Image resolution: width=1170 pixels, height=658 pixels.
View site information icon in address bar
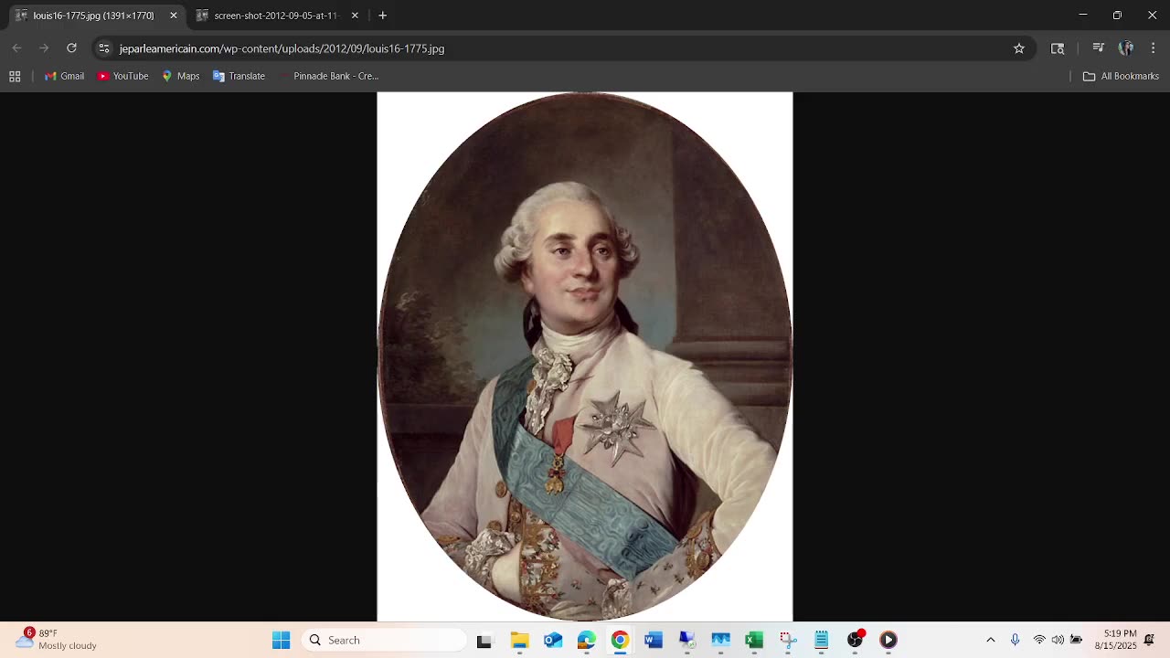point(104,48)
